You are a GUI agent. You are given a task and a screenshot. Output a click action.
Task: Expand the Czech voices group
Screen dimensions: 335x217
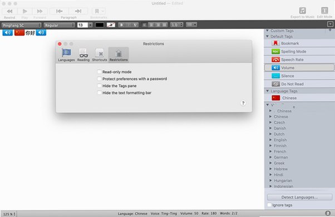tap(270, 122)
